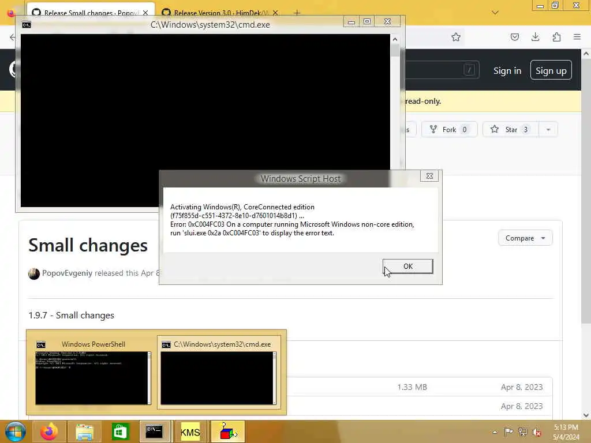The width and height of the screenshot is (591, 443).
Task: Open the taskbar clock and date
Action: click(566, 432)
